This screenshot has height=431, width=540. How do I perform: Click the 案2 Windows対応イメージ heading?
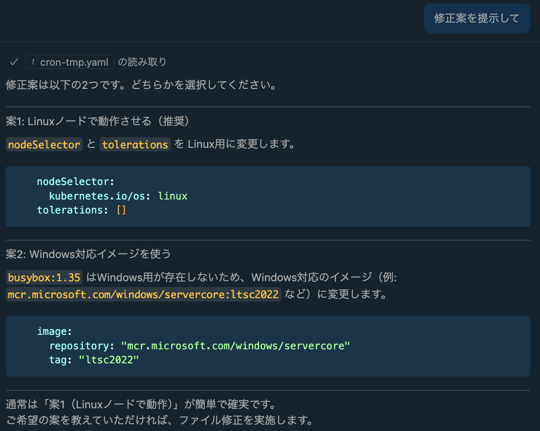click(x=88, y=254)
